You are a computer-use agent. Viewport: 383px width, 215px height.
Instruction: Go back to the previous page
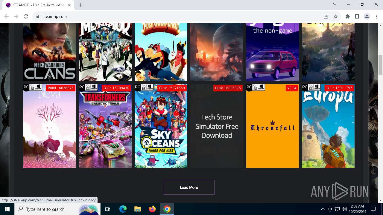(7, 16)
